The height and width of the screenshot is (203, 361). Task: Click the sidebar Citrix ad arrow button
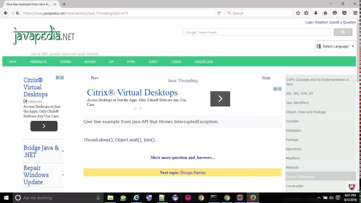click(44, 126)
